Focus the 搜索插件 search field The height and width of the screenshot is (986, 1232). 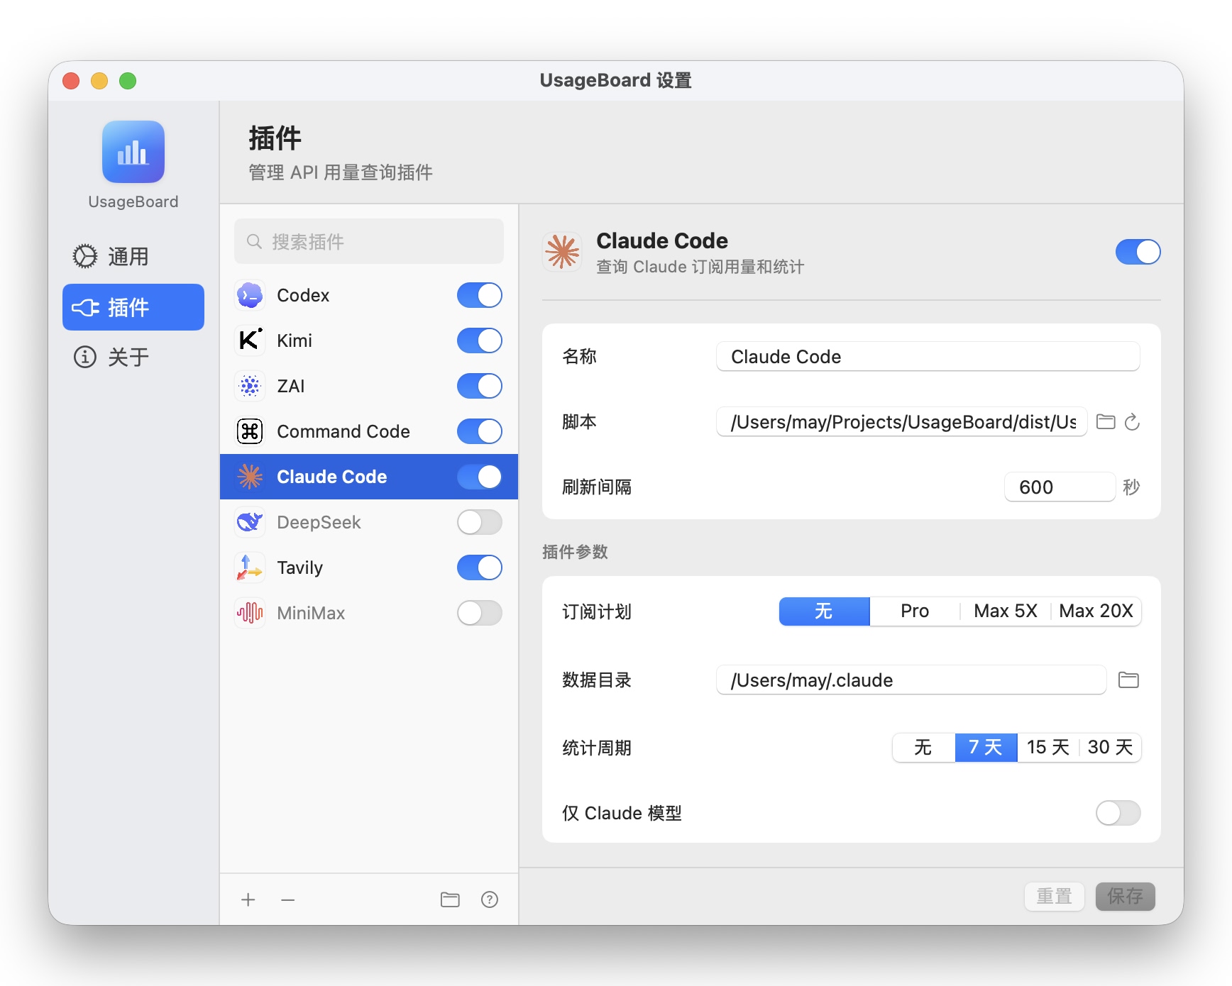point(369,242)
